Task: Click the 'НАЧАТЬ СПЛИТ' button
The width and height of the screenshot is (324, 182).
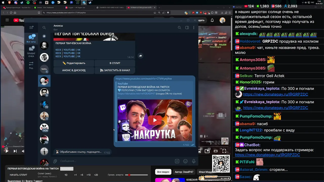Action: 18,175
